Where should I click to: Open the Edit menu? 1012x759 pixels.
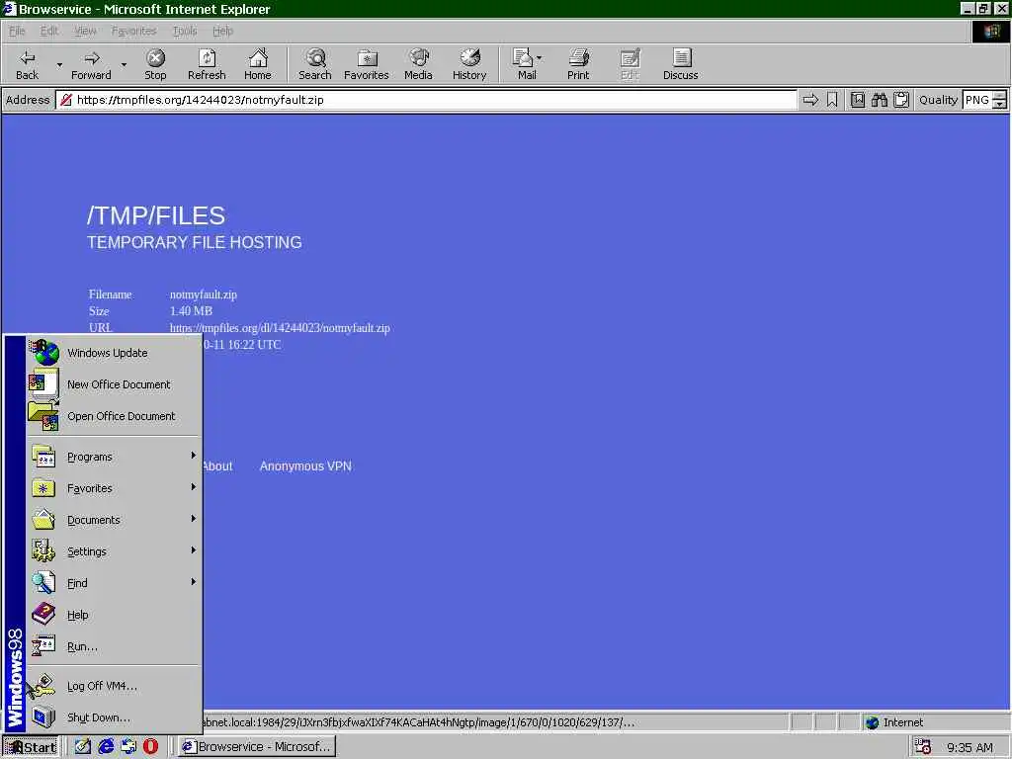(x=49, y=31)
